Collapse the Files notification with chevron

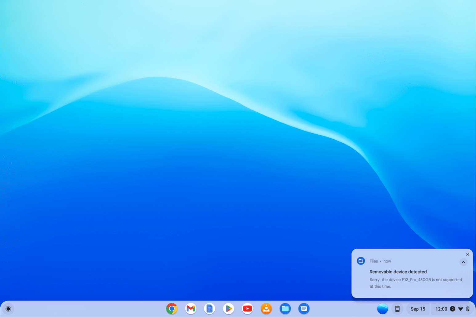[463, 262]
